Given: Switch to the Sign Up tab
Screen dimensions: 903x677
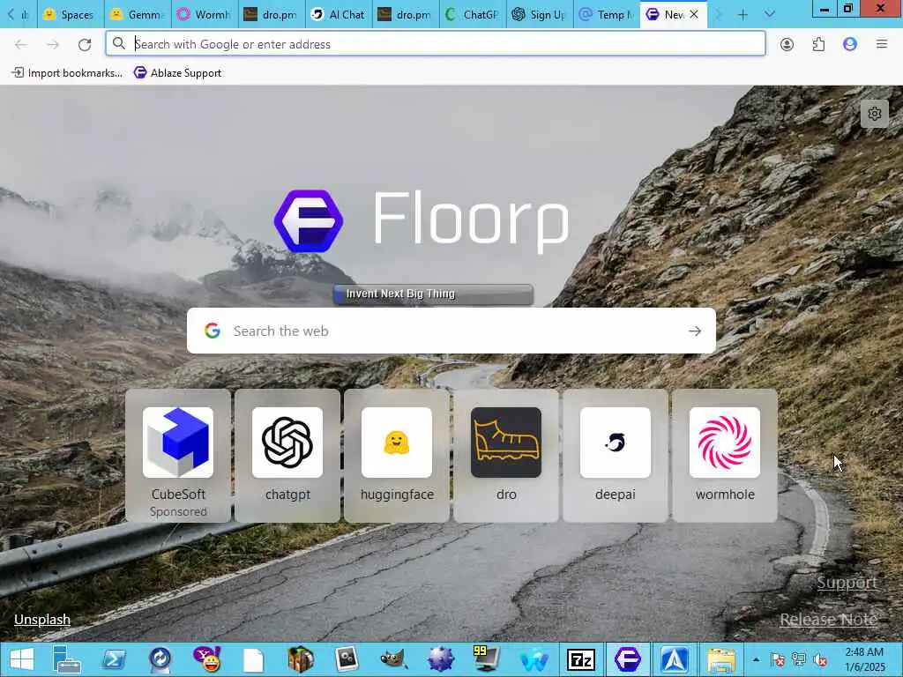Looking at the screenshot, I should pos(540,14).
